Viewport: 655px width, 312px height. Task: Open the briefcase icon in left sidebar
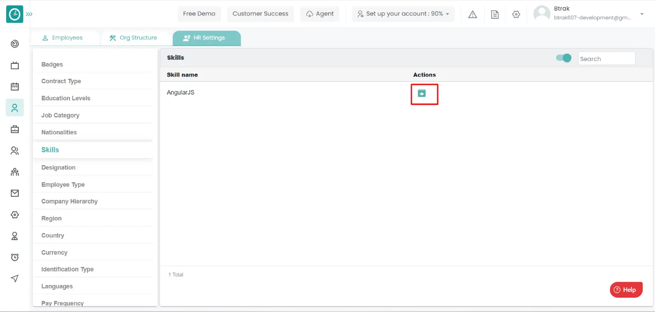click(x=15, y=129)
